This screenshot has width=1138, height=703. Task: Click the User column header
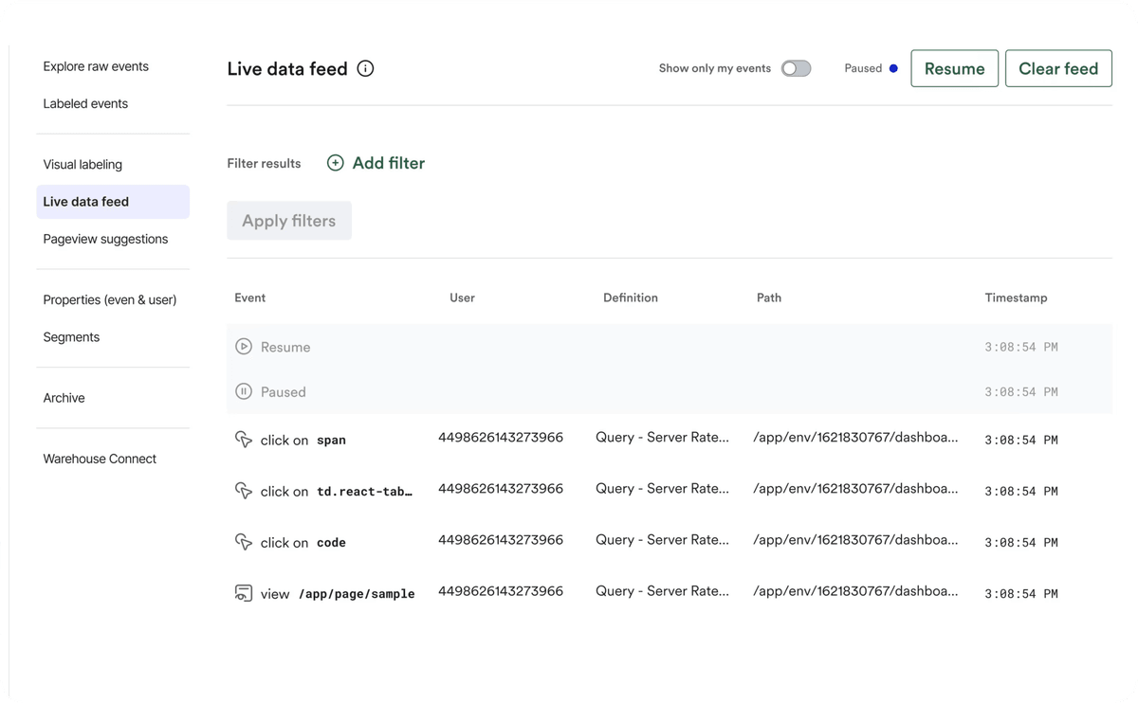click(462, 297)
